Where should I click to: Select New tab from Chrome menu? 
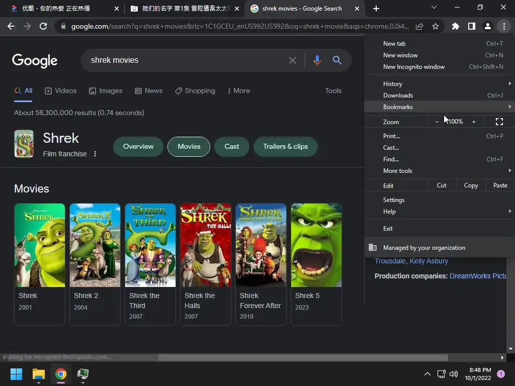click(x=440, y=44)
